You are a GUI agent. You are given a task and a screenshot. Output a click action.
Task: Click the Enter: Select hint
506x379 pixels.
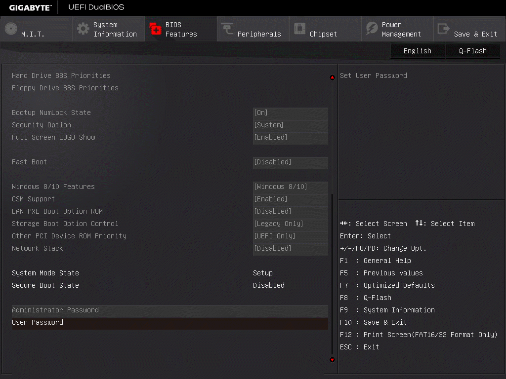click(365, 236)
